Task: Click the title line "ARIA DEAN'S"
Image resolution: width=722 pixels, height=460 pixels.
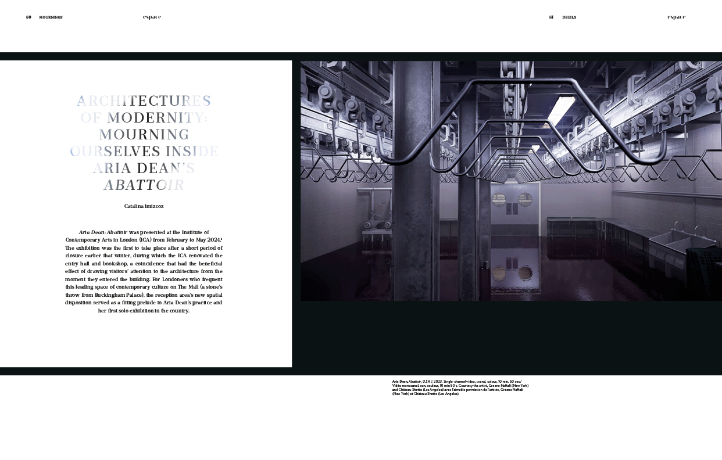Action: 144,168
